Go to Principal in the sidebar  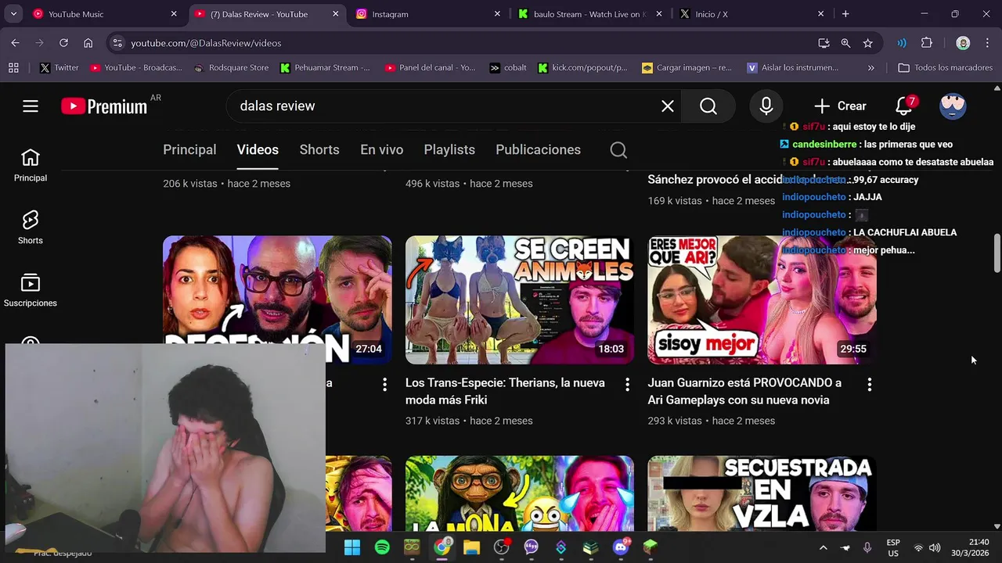coord(31,165)
